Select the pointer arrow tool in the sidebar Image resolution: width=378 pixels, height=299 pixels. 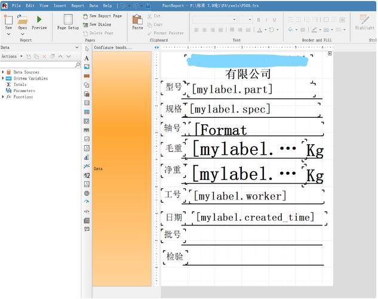(87, 48)
